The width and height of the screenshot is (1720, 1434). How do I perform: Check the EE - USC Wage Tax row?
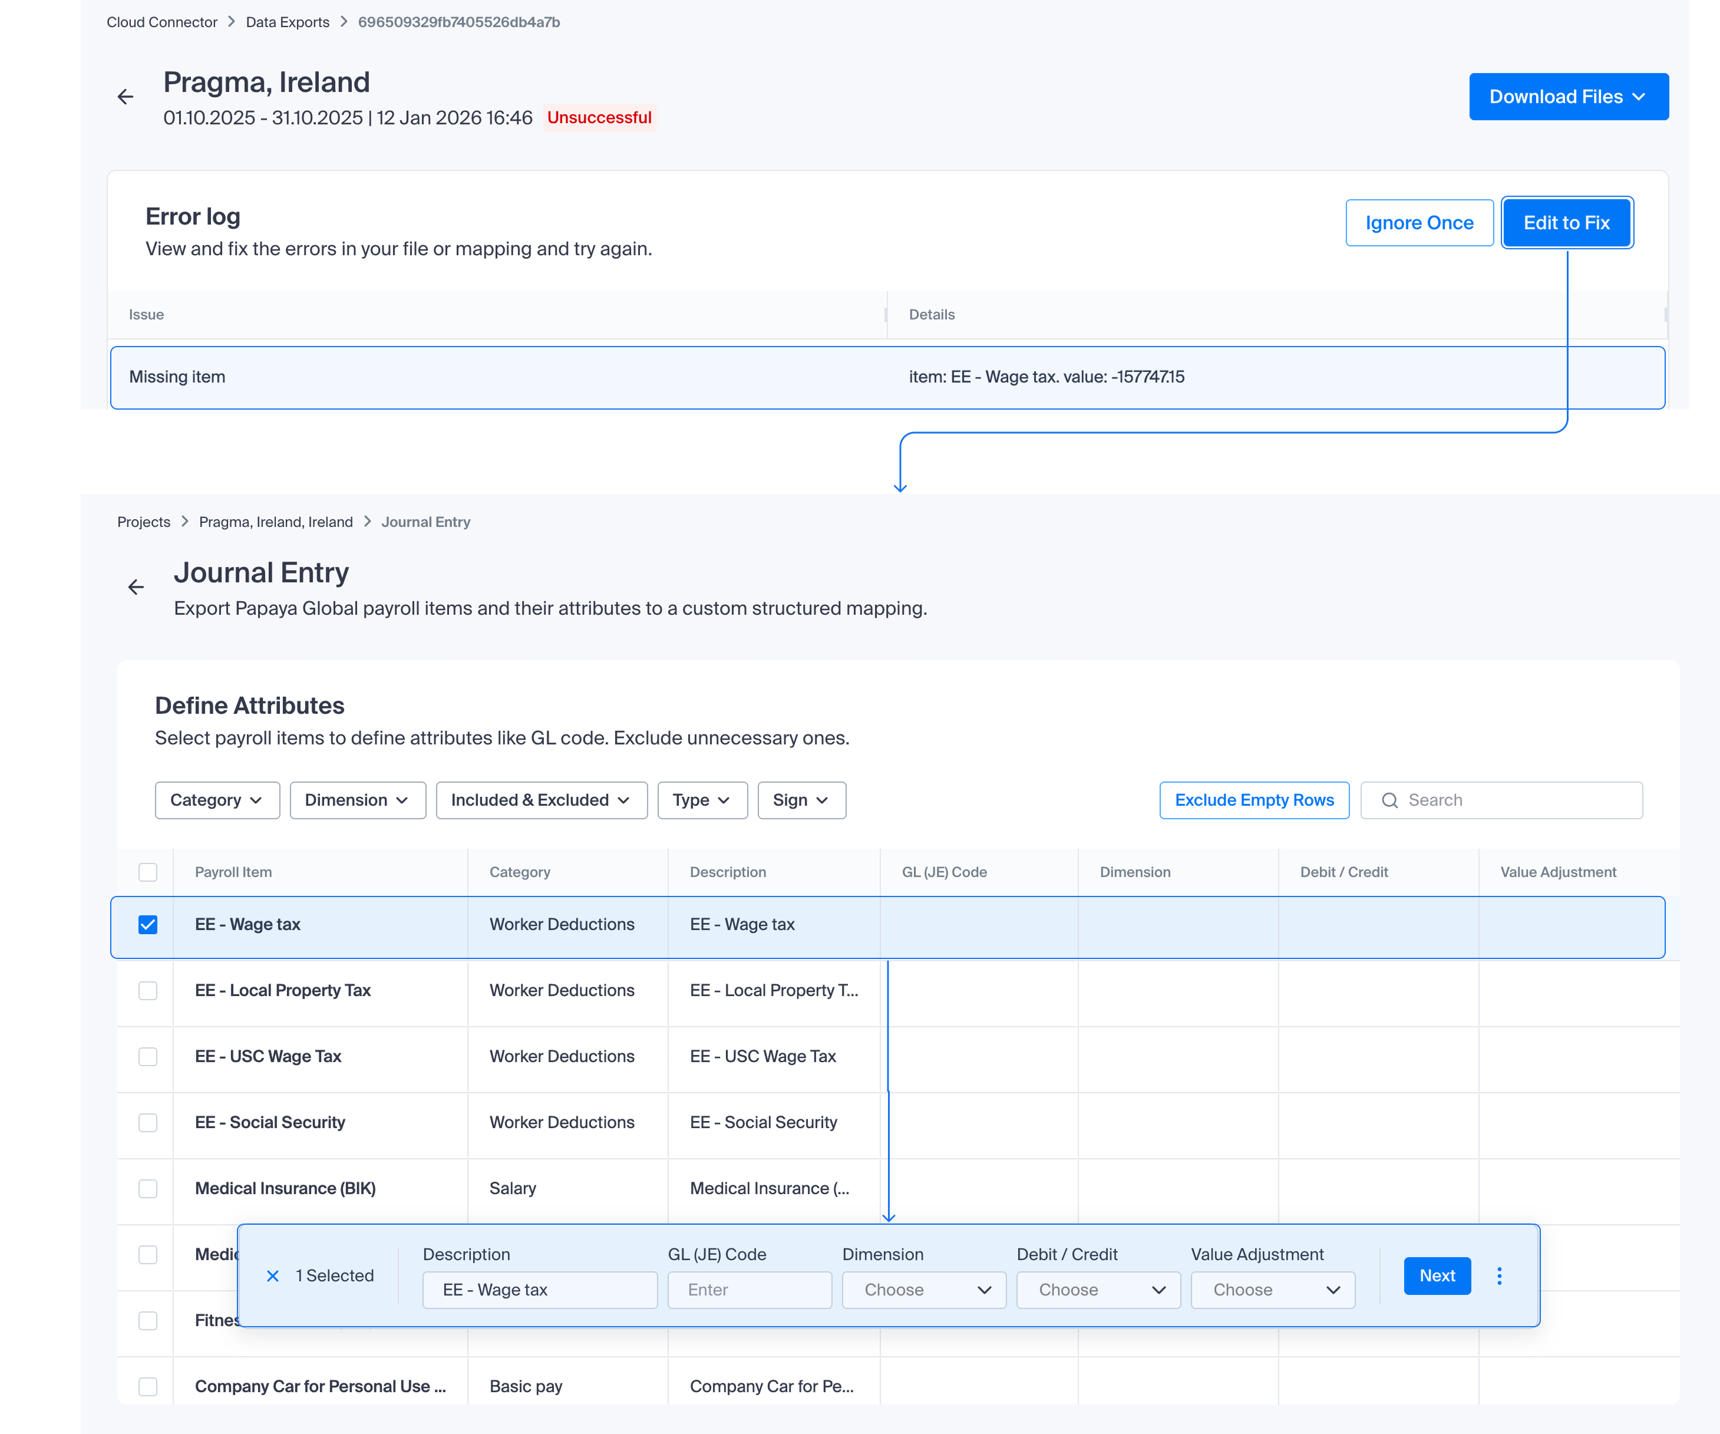(147, 1057)
